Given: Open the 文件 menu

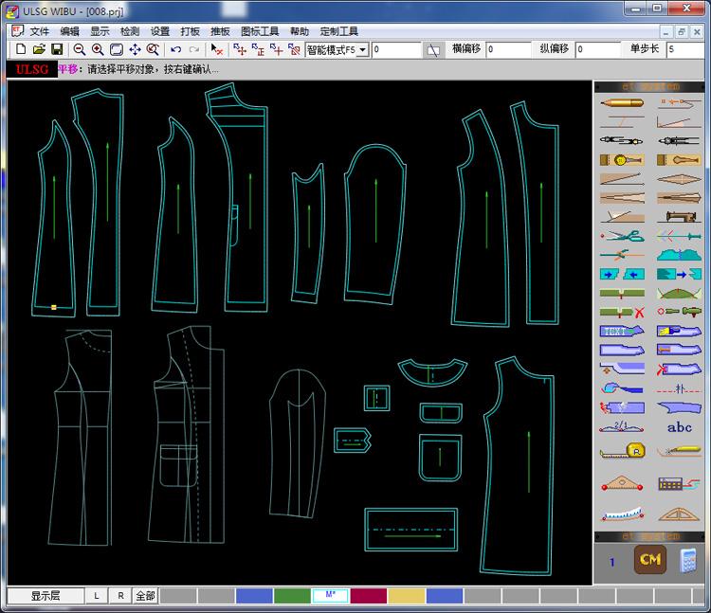Looking at the screenshot, I should (x=39, y=31).
